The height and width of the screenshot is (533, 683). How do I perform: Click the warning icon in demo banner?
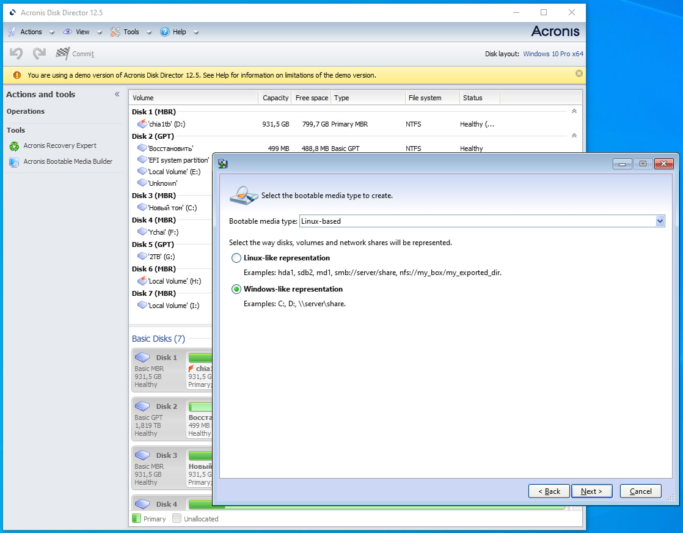(17, 75)
